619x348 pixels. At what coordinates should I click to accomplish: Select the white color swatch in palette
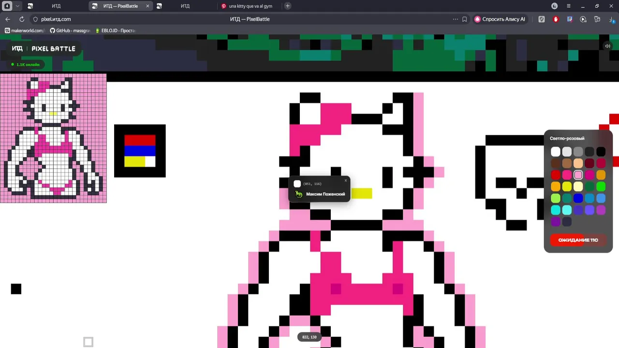(556, 152)
